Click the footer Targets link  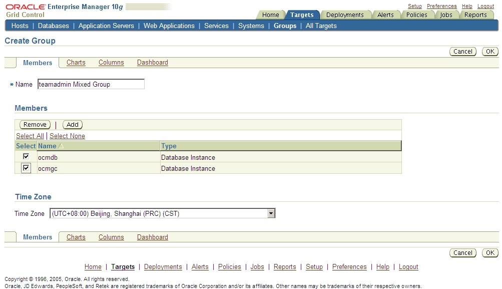point(123,267)
